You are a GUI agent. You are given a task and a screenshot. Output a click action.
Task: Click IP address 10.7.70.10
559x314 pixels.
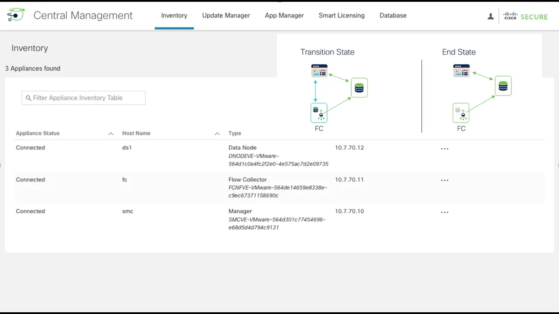click(x=349, y=211)
